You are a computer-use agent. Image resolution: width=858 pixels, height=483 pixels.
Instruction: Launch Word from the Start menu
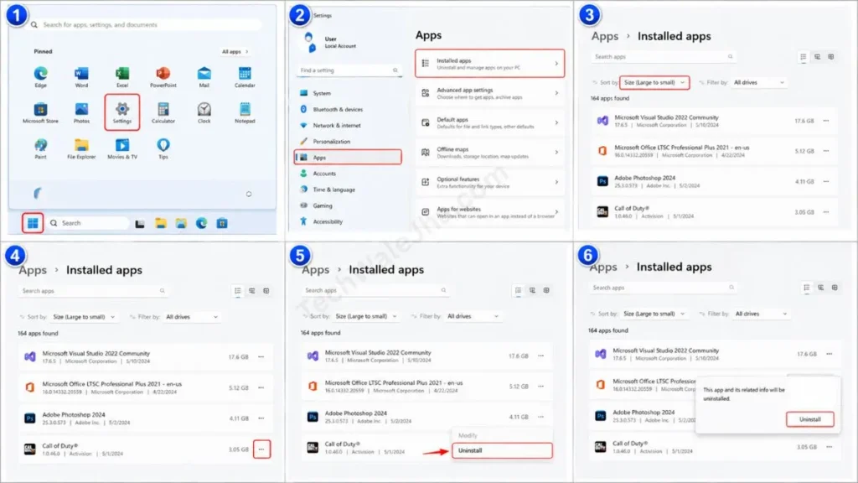(x=81, y=76)
